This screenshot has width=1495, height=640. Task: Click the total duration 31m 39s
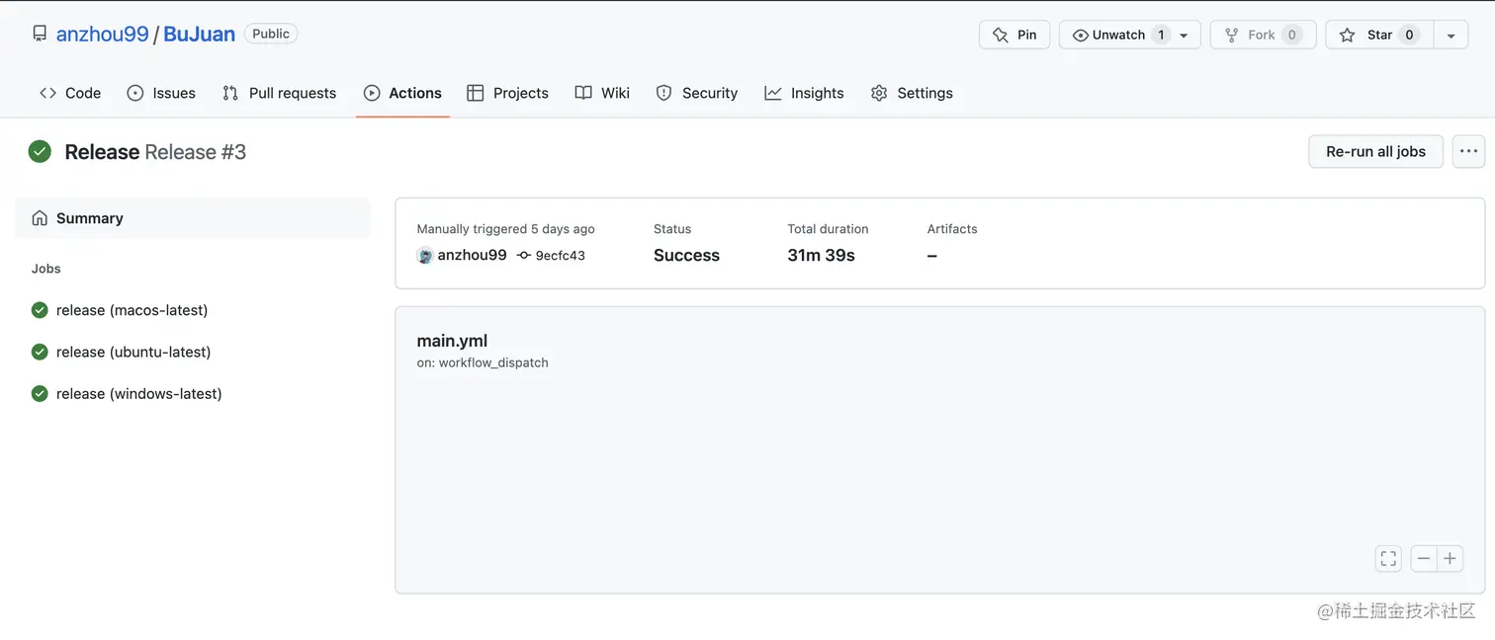(821, 255)
